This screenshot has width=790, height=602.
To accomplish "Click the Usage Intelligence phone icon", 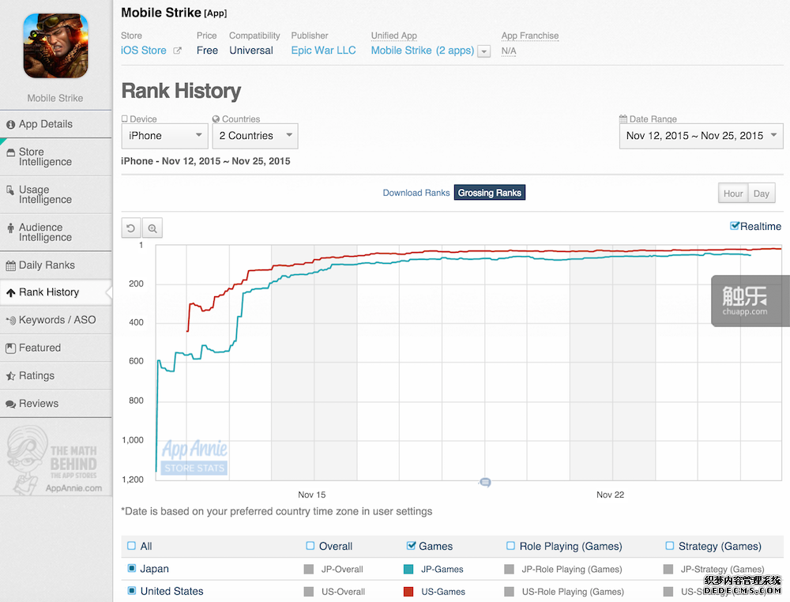I will point(10,190).
